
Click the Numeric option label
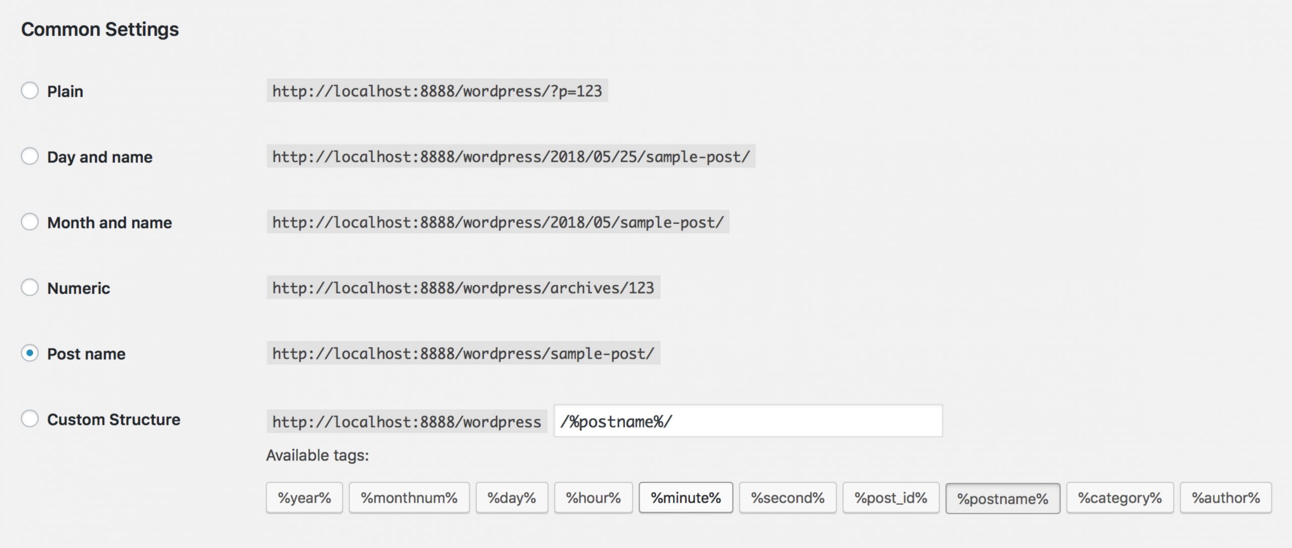[79, 288]
